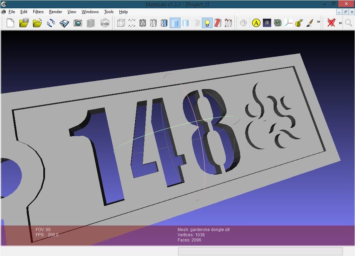The image size is (355, 256).
Task: Switch to points render mode
Action: tap(132, 23)
